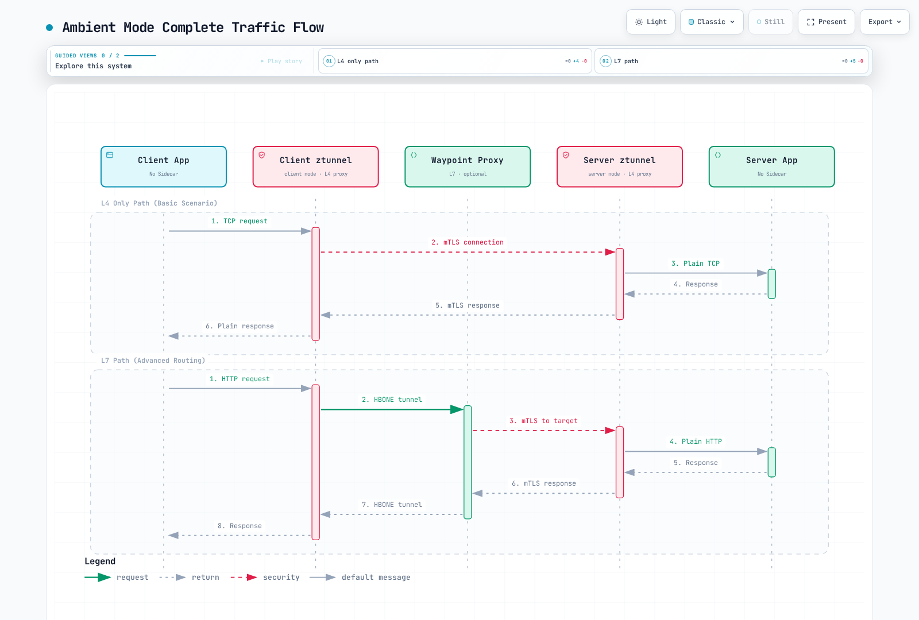Click the guided views progress bar

point(140,56)
